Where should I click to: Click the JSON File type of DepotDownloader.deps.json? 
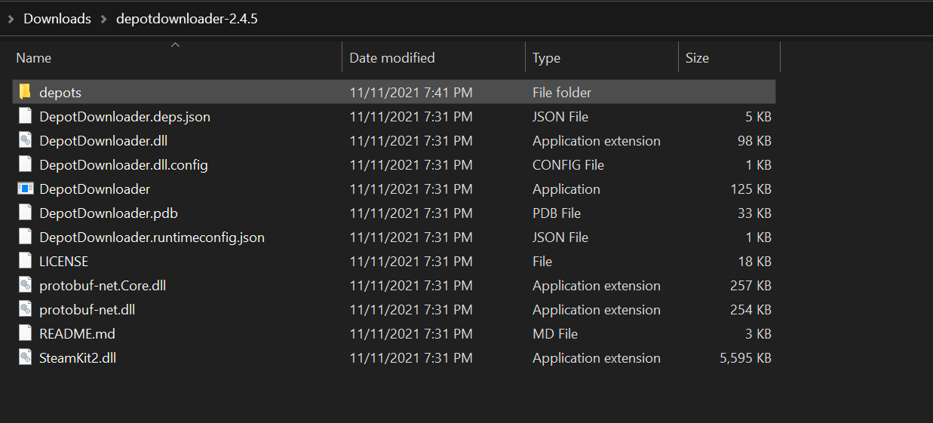point(560,117)
